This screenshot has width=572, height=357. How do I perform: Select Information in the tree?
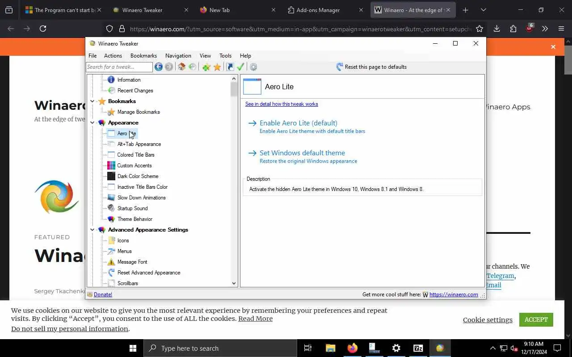coord(129,80)
